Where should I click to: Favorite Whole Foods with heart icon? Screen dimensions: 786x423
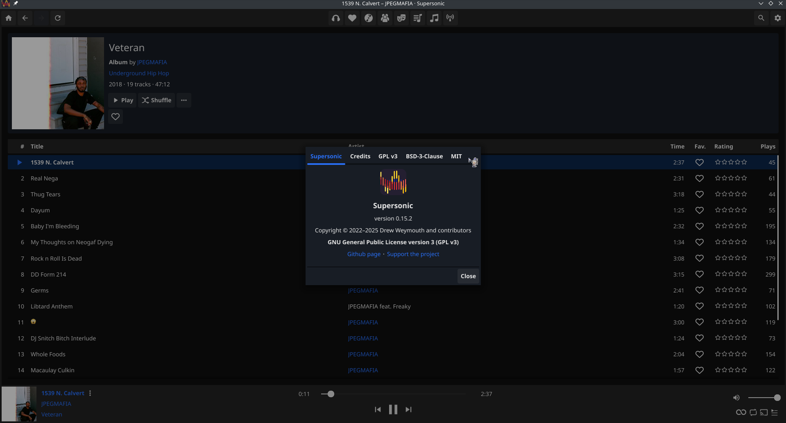click(x=700, y=354)
